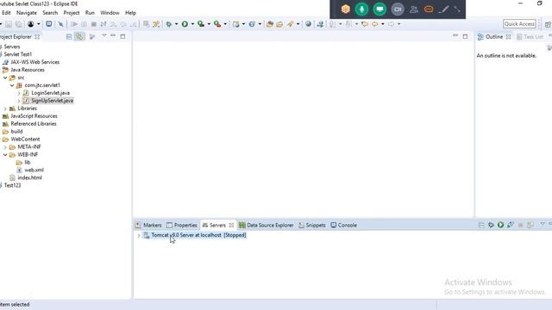Click the green Run toolbar icon
552x310 pixels.
tap(185, 24)
